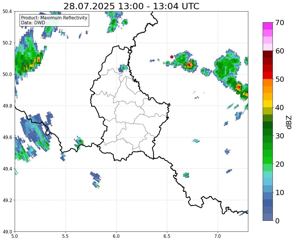Click the small radar echo near 49.35N 6.7E
295x241 pixels.
[186, 175]
